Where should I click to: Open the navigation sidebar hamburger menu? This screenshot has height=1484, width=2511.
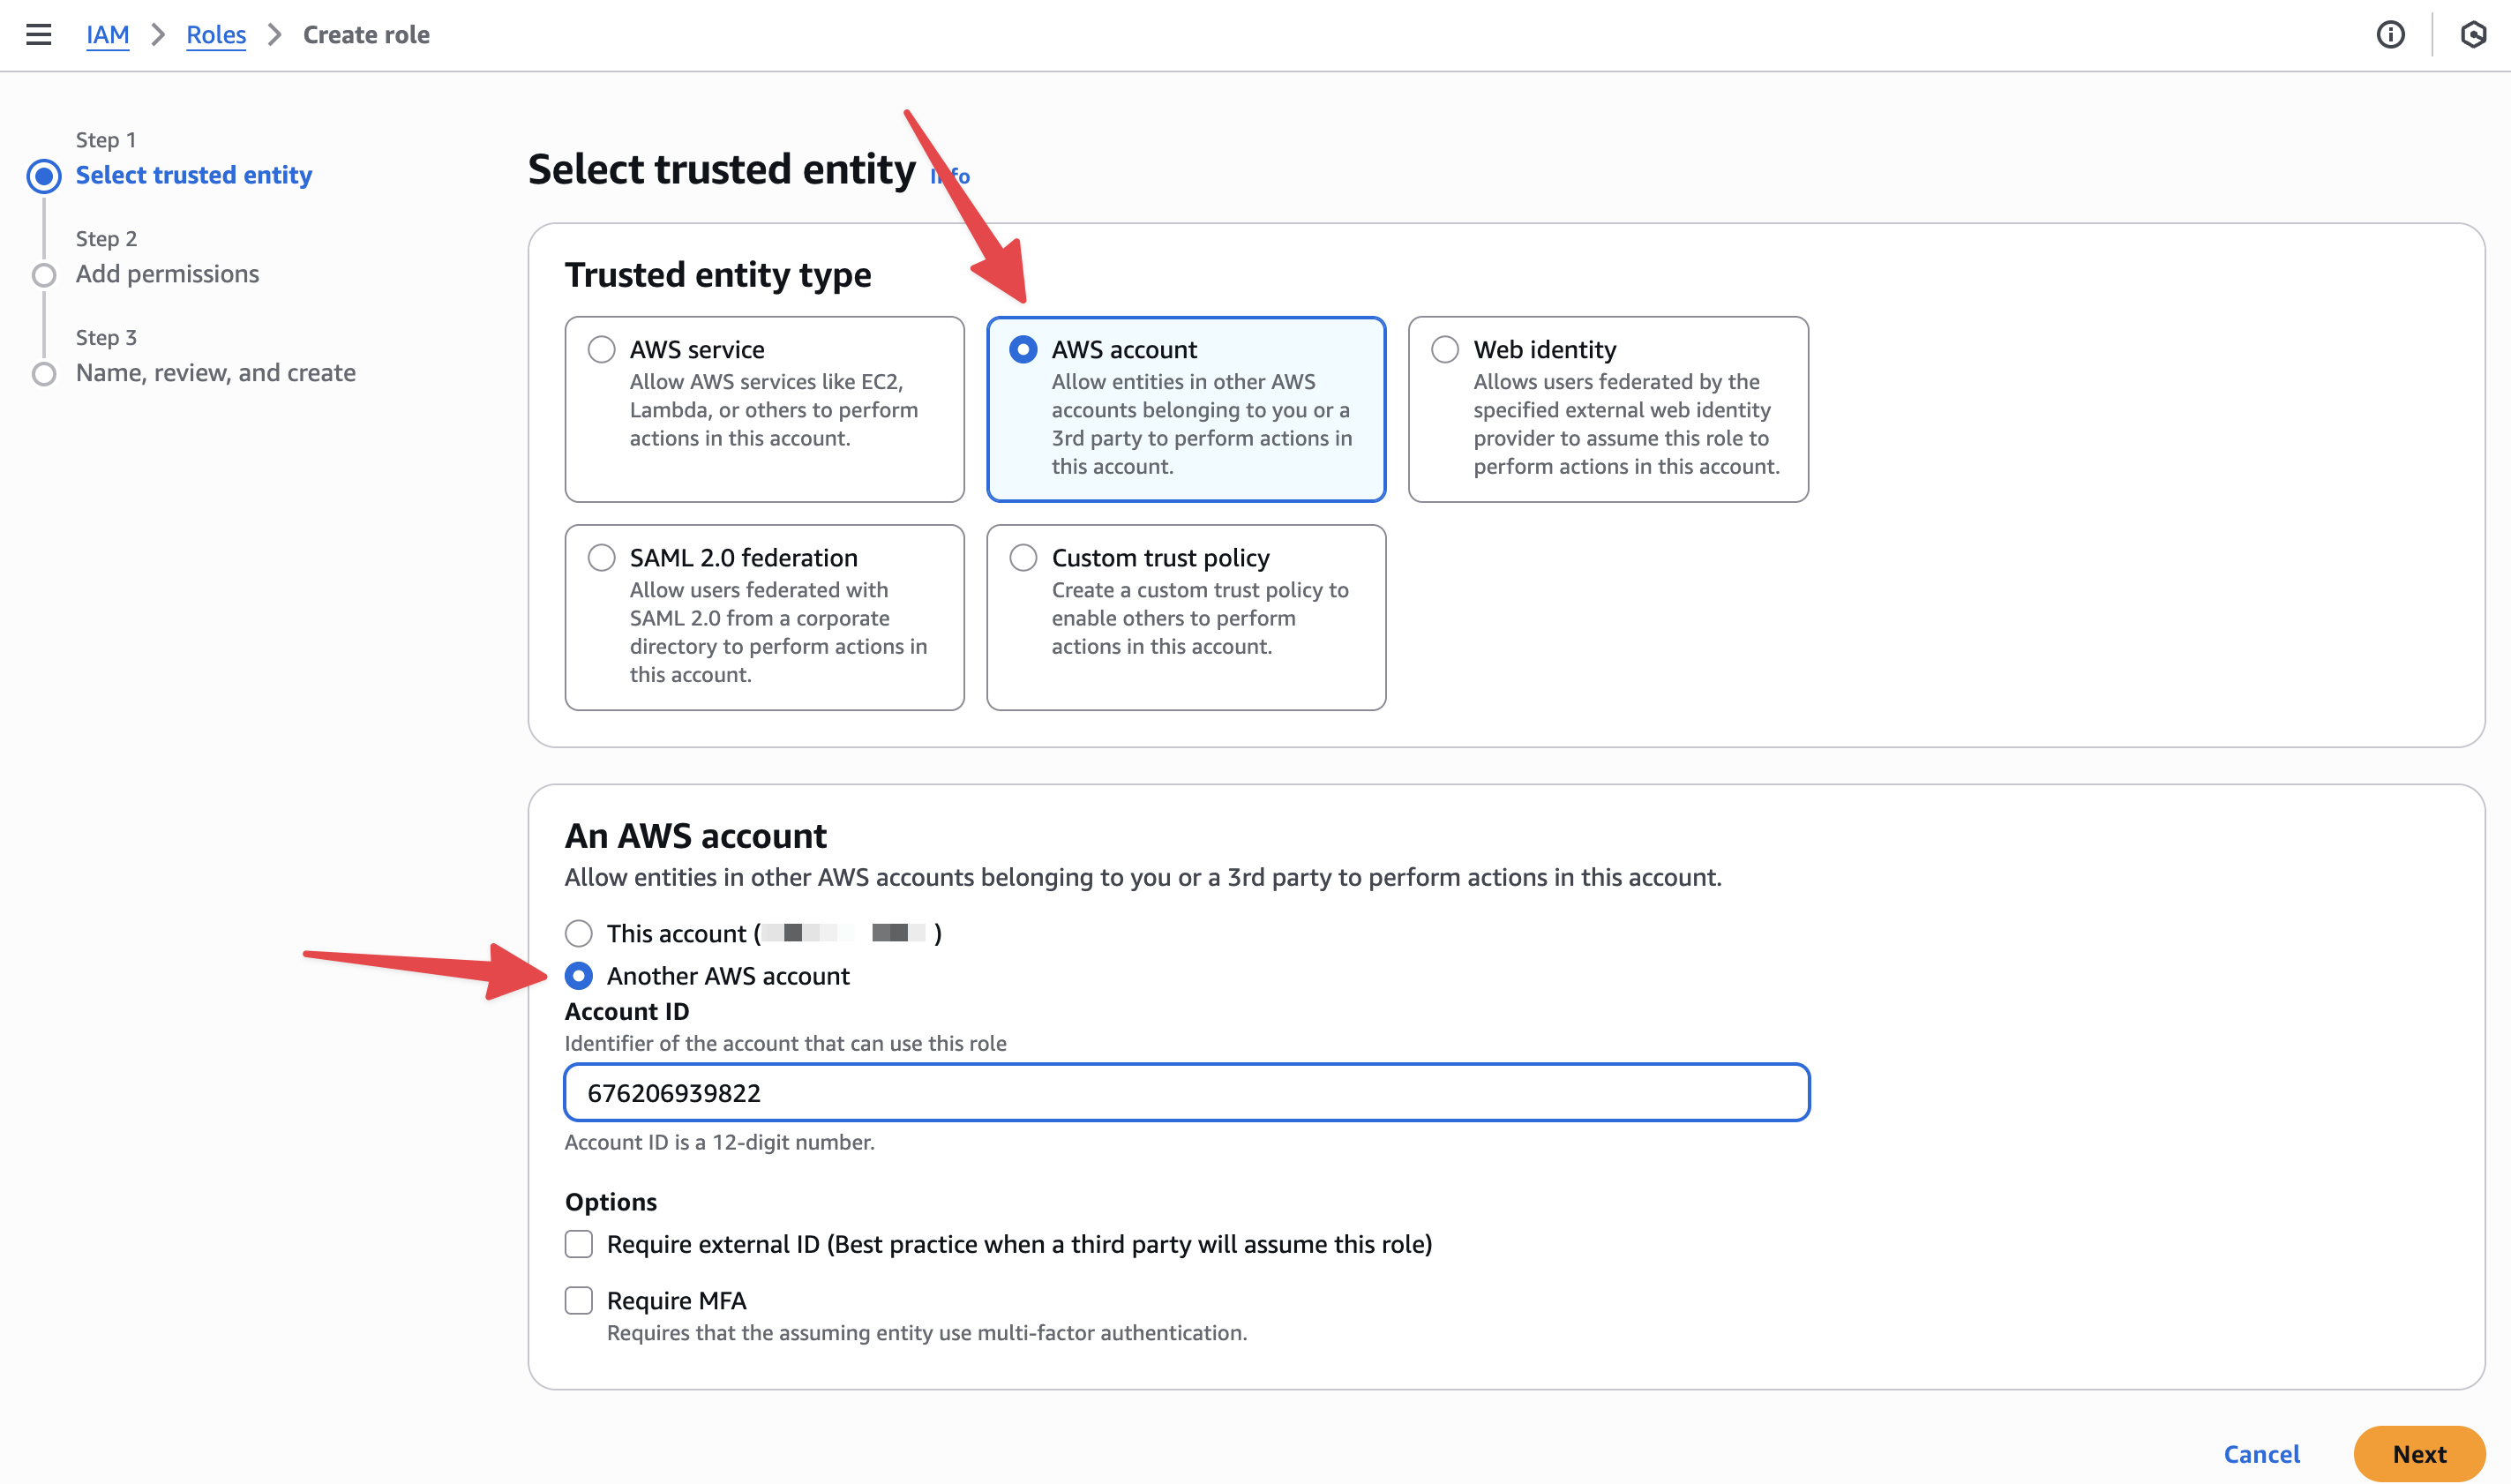[x=38, y=34]
